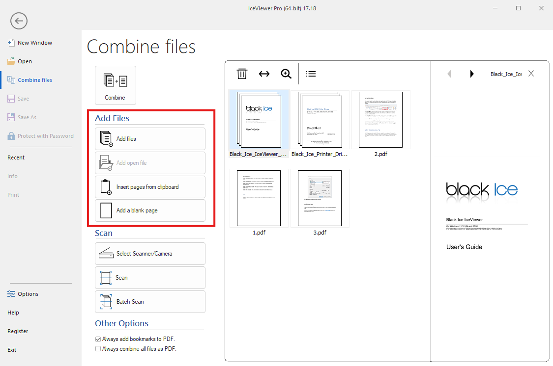The width and height of the screenshot is (553, 366).
Task: Maximize the IceViewer Pro window
Action: (x=518, y=8)
